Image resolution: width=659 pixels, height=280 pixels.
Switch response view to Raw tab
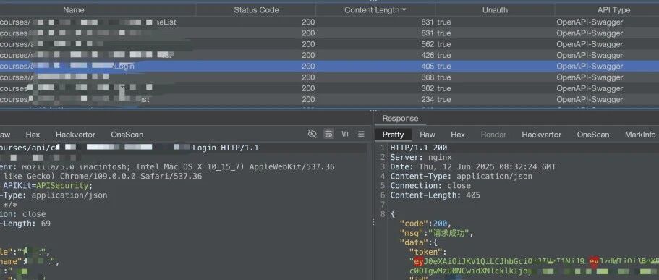pyautogui.click(x=428, y=135)
